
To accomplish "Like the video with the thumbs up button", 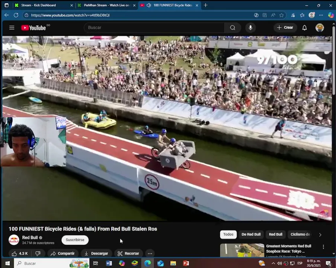I will pos(20,253).
